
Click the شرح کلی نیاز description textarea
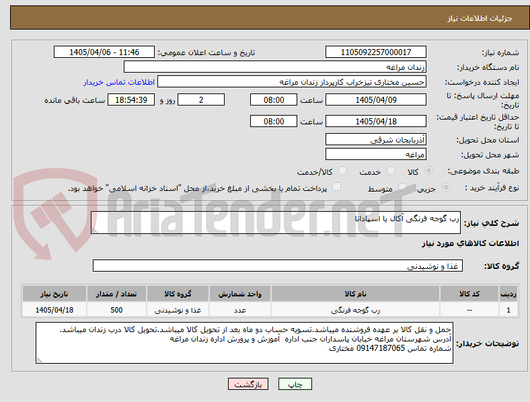[276, 223]
